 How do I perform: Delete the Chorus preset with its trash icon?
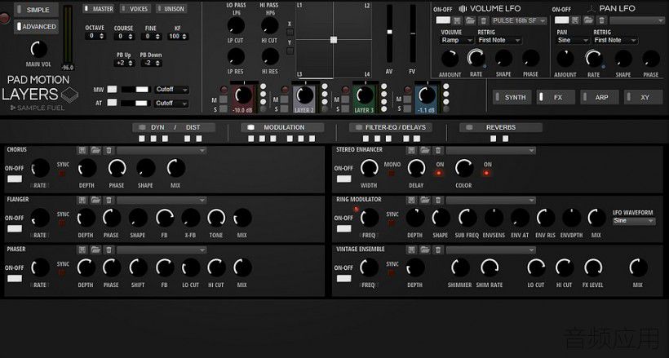109,150
